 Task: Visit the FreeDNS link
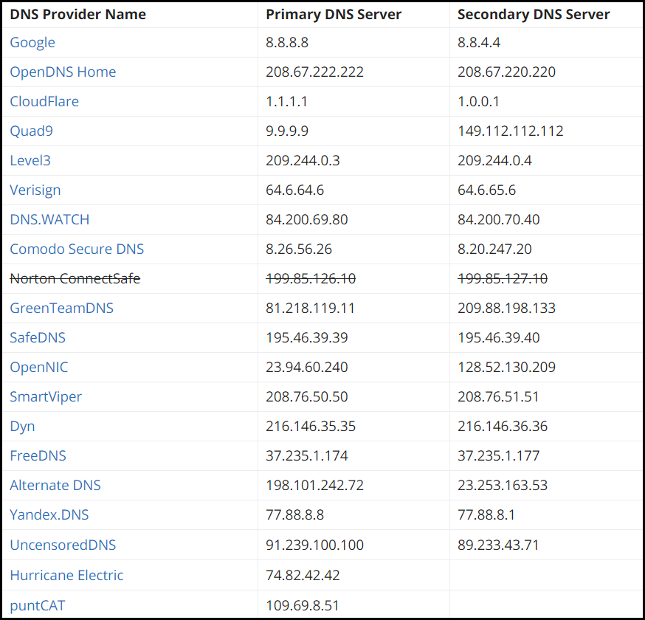38,456
